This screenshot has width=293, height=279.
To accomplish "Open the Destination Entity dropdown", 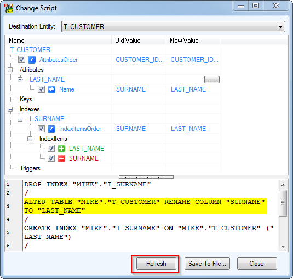I will point(280,27).
